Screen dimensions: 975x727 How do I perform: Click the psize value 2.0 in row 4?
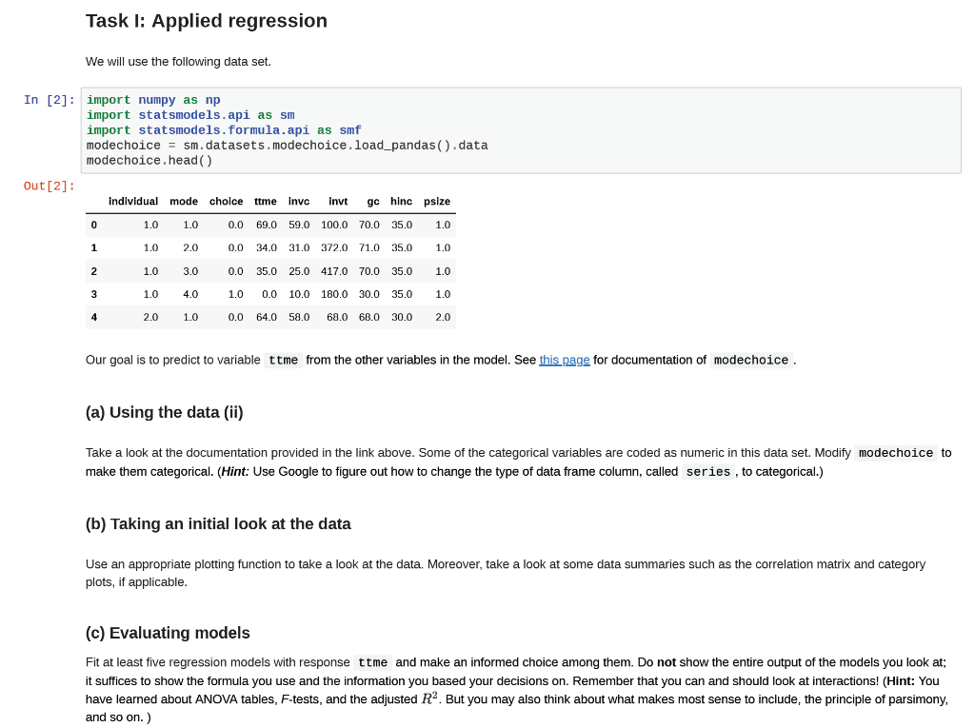pyautogui.click(x=443, y=318)
